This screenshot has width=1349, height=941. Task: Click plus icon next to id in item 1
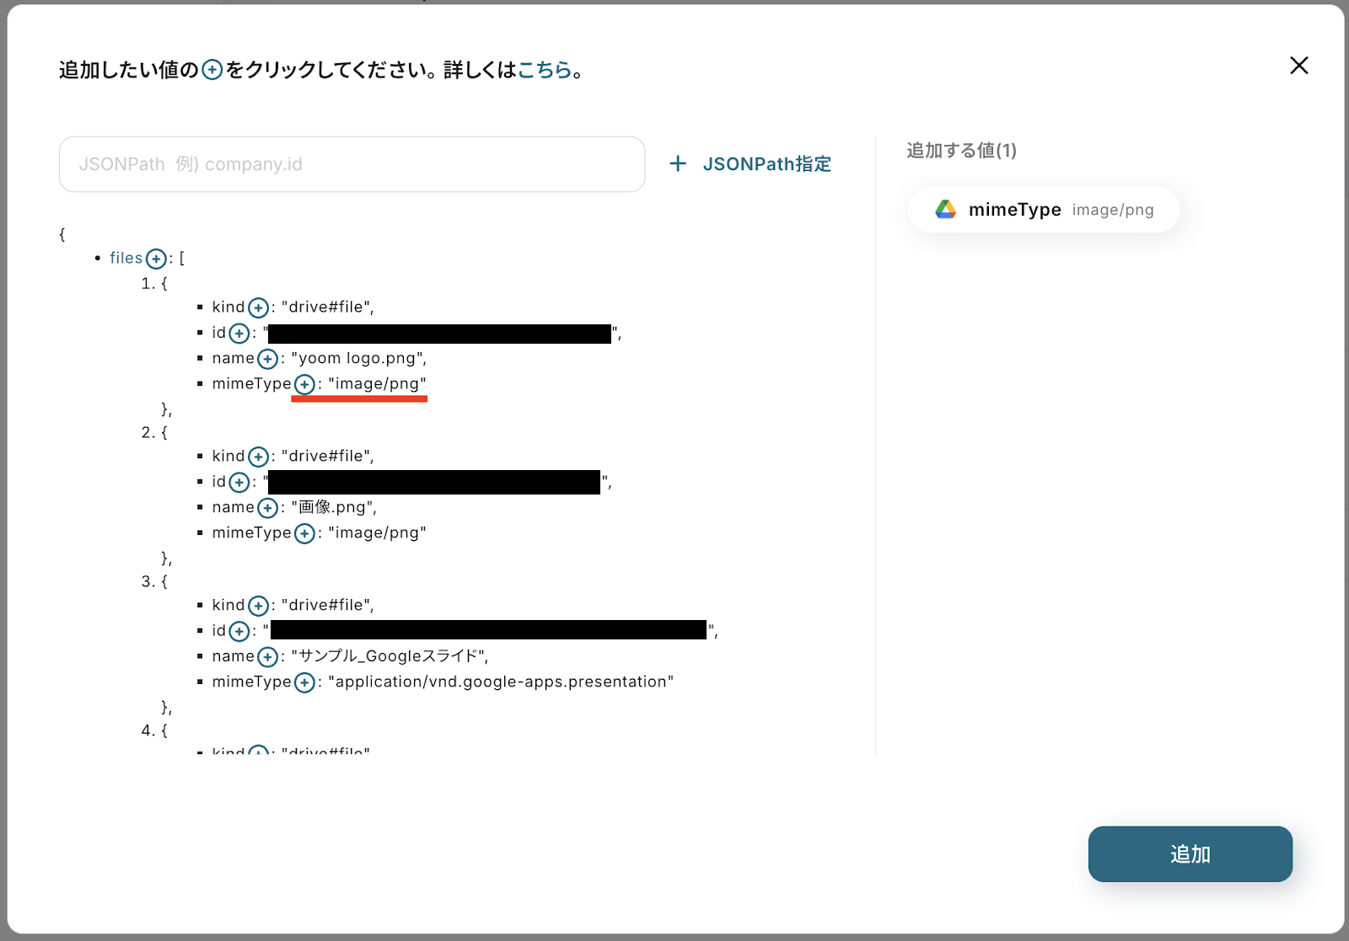pyautogui.click(x=239, y=334)
